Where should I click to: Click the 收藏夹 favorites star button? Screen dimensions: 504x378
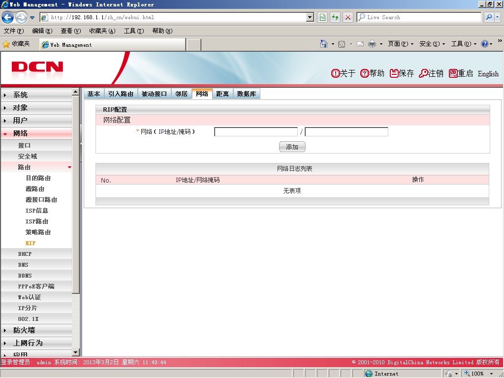point(16,44)
